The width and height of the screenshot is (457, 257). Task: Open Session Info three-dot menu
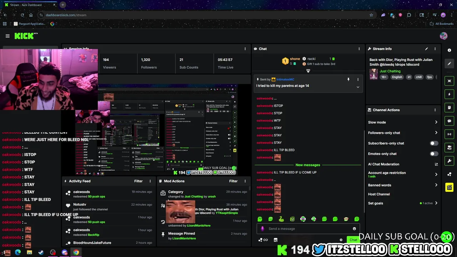pos(245,49)
